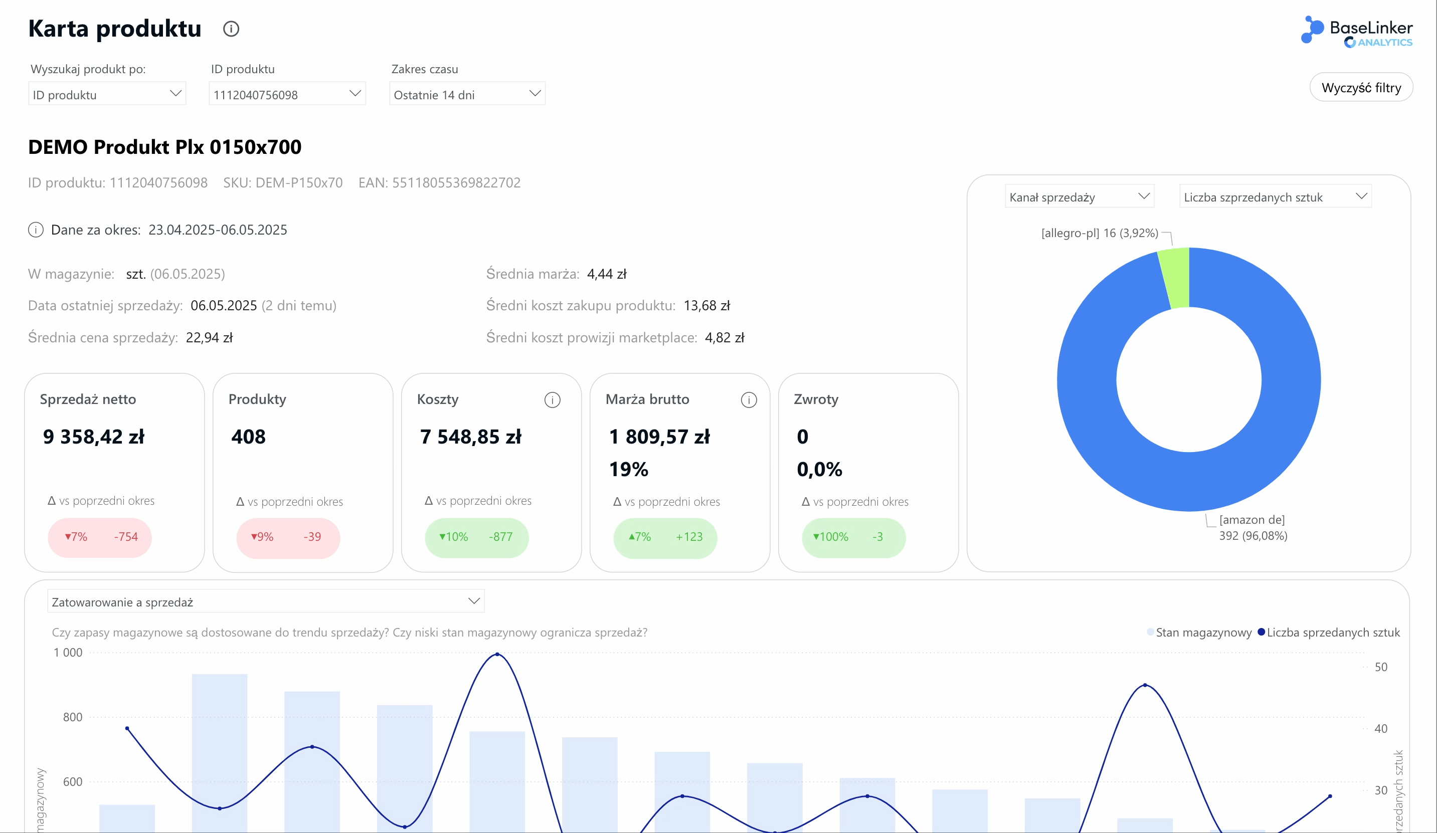Expand the Kanał sprzedaży dropdown
Image resolution: width=1437 pixels, height=833 pixels.
[x=1080, y=196]
